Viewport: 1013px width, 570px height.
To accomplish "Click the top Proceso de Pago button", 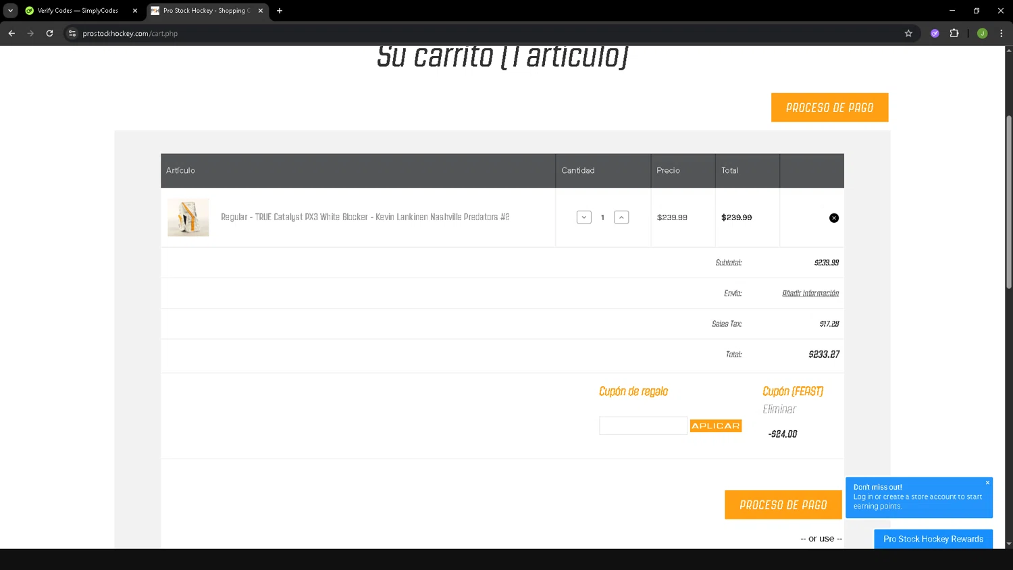I will [829, 107].
